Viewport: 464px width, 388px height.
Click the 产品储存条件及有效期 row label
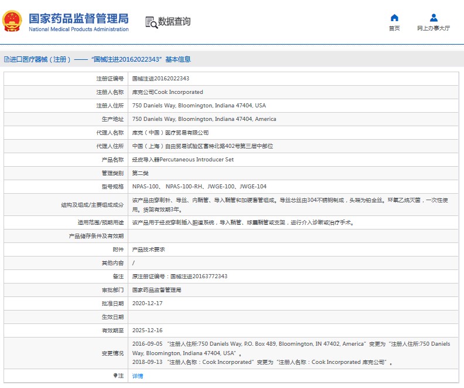[x=96, y=236]
